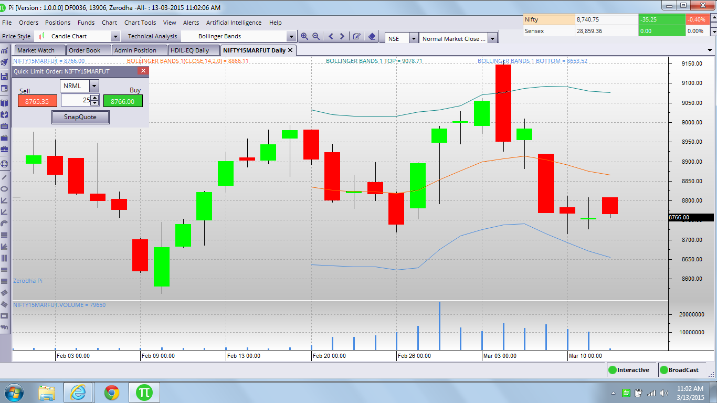Viewport: 717px width, 403px height.
Task: Open the NSE exchange dropdown
Action: pos(414,38)
